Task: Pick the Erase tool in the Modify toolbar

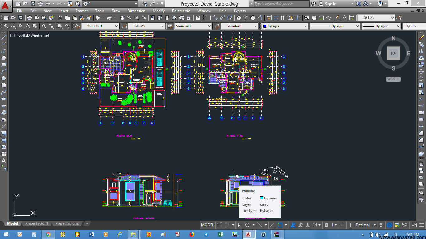Action: (x=421, y=37)
